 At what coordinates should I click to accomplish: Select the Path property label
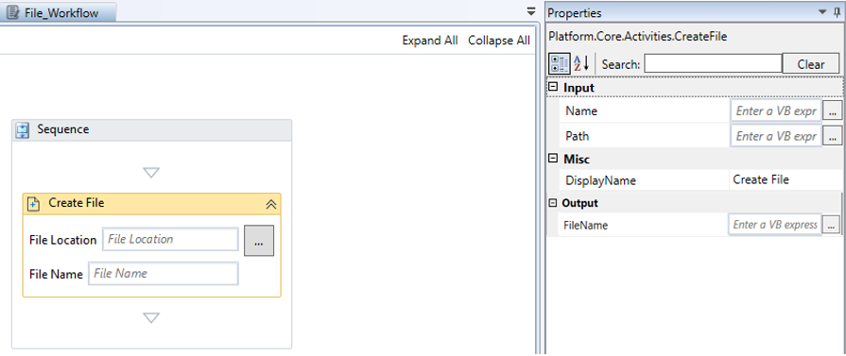pos(577,136)
